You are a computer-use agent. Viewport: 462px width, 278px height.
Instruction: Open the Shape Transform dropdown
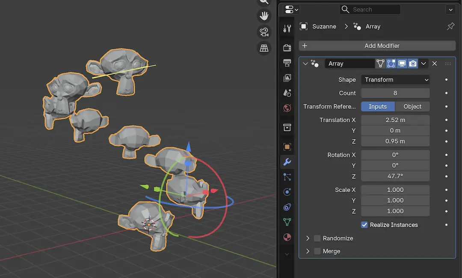(x=395, y=80)
